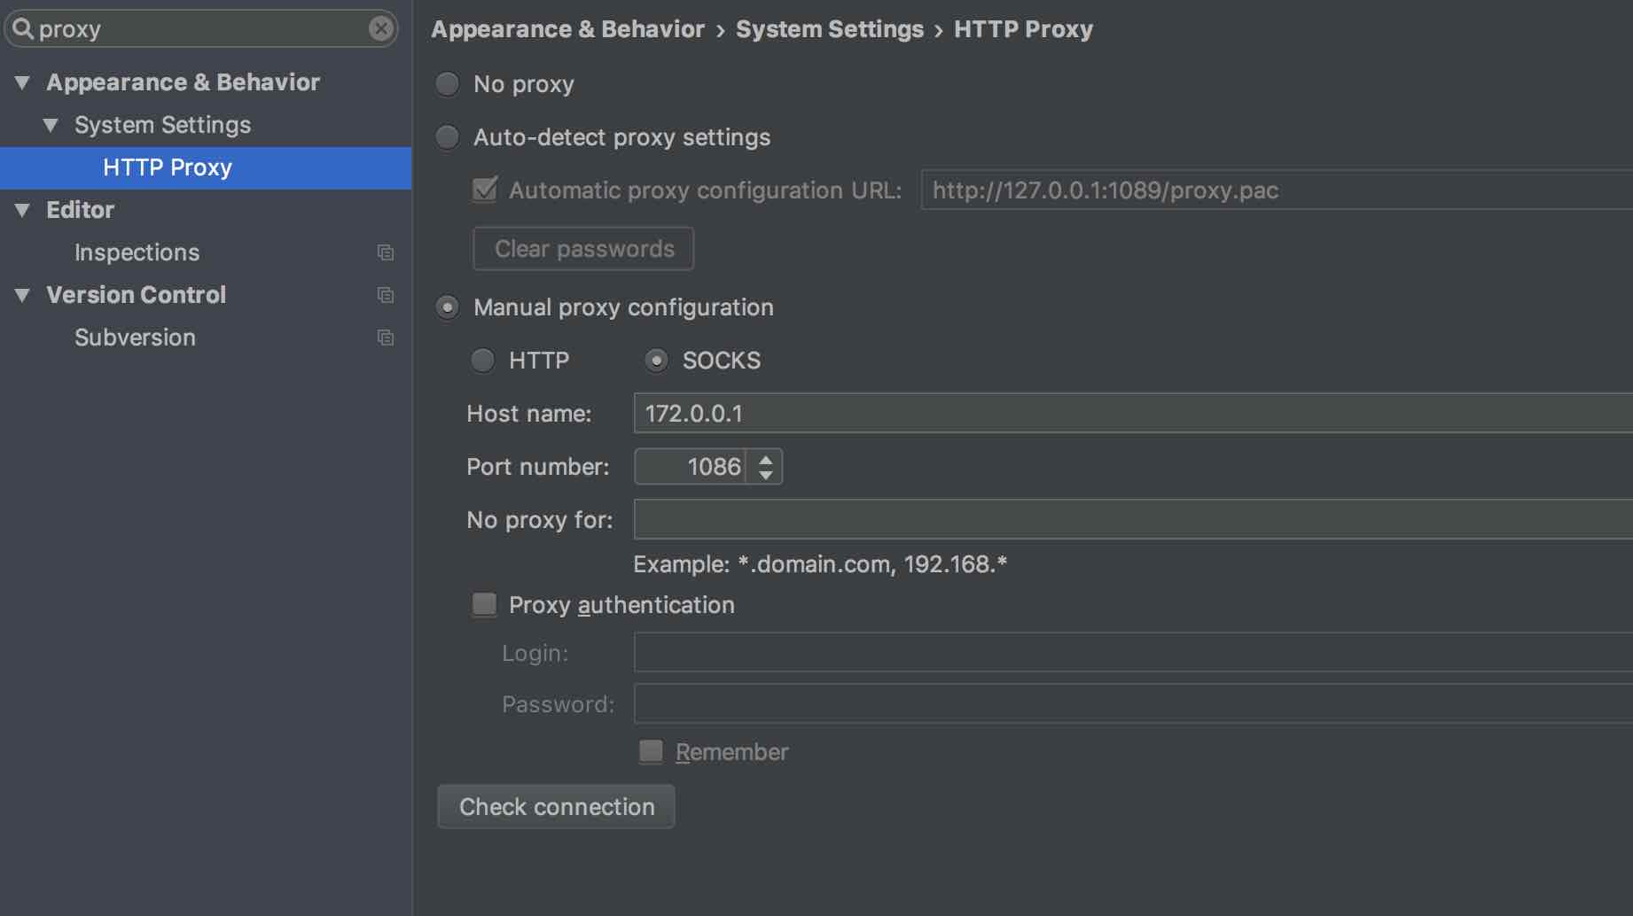Click the search magnifier icon
Image resolution: width=1633 pixels, height=916 pixels.
click(23, 28)
